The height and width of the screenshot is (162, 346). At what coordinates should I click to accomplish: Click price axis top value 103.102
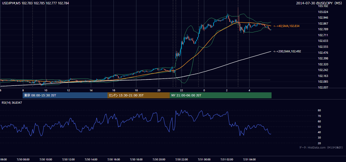pos(323,6)
